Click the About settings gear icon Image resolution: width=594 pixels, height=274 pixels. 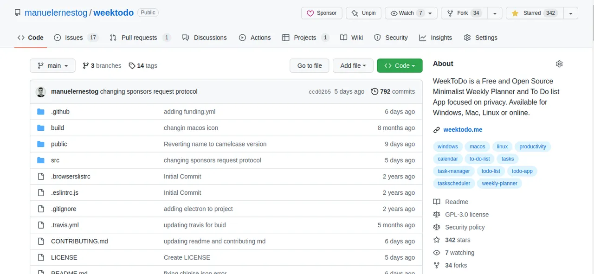pyautogui.click(x=559, y=64)
